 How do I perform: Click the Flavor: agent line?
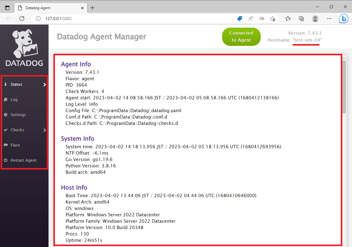click(80, 79)
